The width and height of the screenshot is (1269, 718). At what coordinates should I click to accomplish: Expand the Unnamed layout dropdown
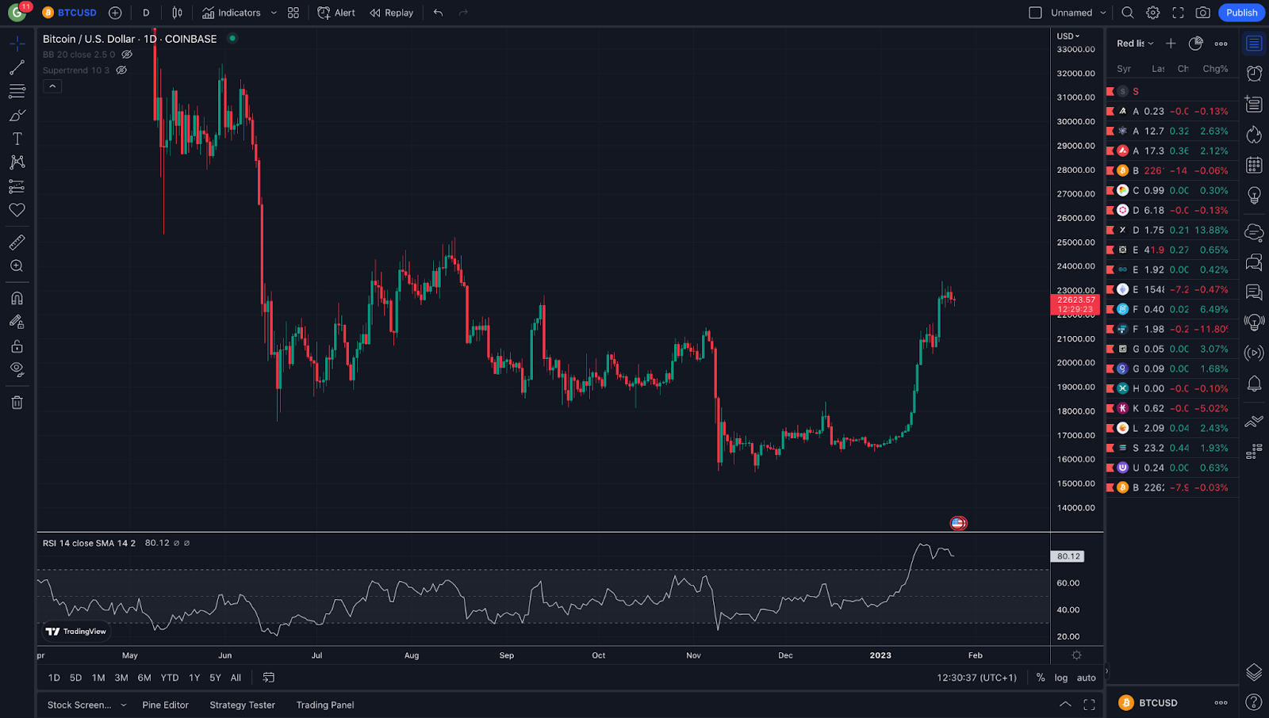1102,13
